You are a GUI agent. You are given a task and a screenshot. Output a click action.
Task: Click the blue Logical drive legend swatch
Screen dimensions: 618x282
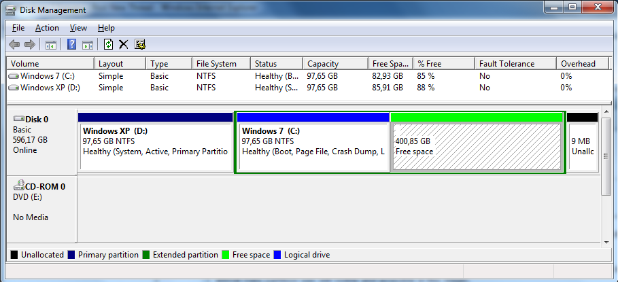point(277,255)
